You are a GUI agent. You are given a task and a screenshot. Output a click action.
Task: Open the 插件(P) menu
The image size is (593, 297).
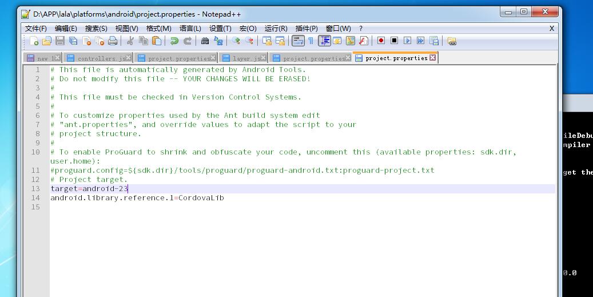307,29
